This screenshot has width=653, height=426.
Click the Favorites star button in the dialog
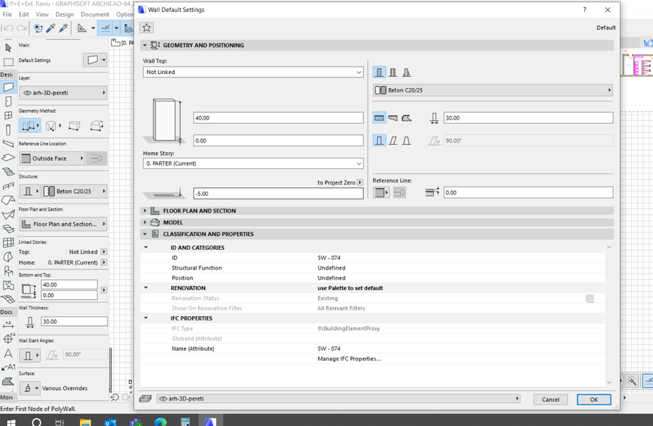tap(146, 27)
